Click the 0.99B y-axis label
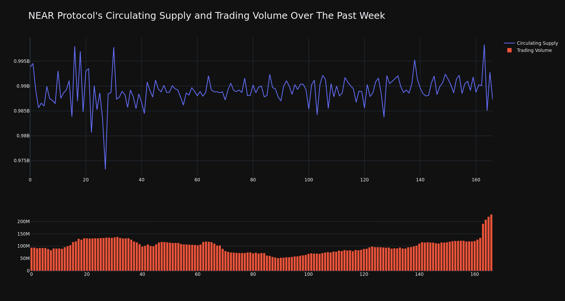Screen dimensions: 565x301 click(x=23, y=86)
